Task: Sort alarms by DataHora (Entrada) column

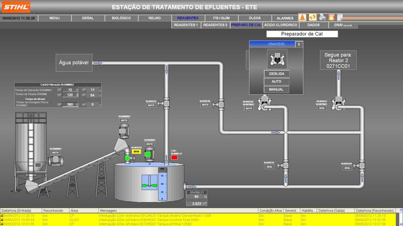Action: pos(21,210)
